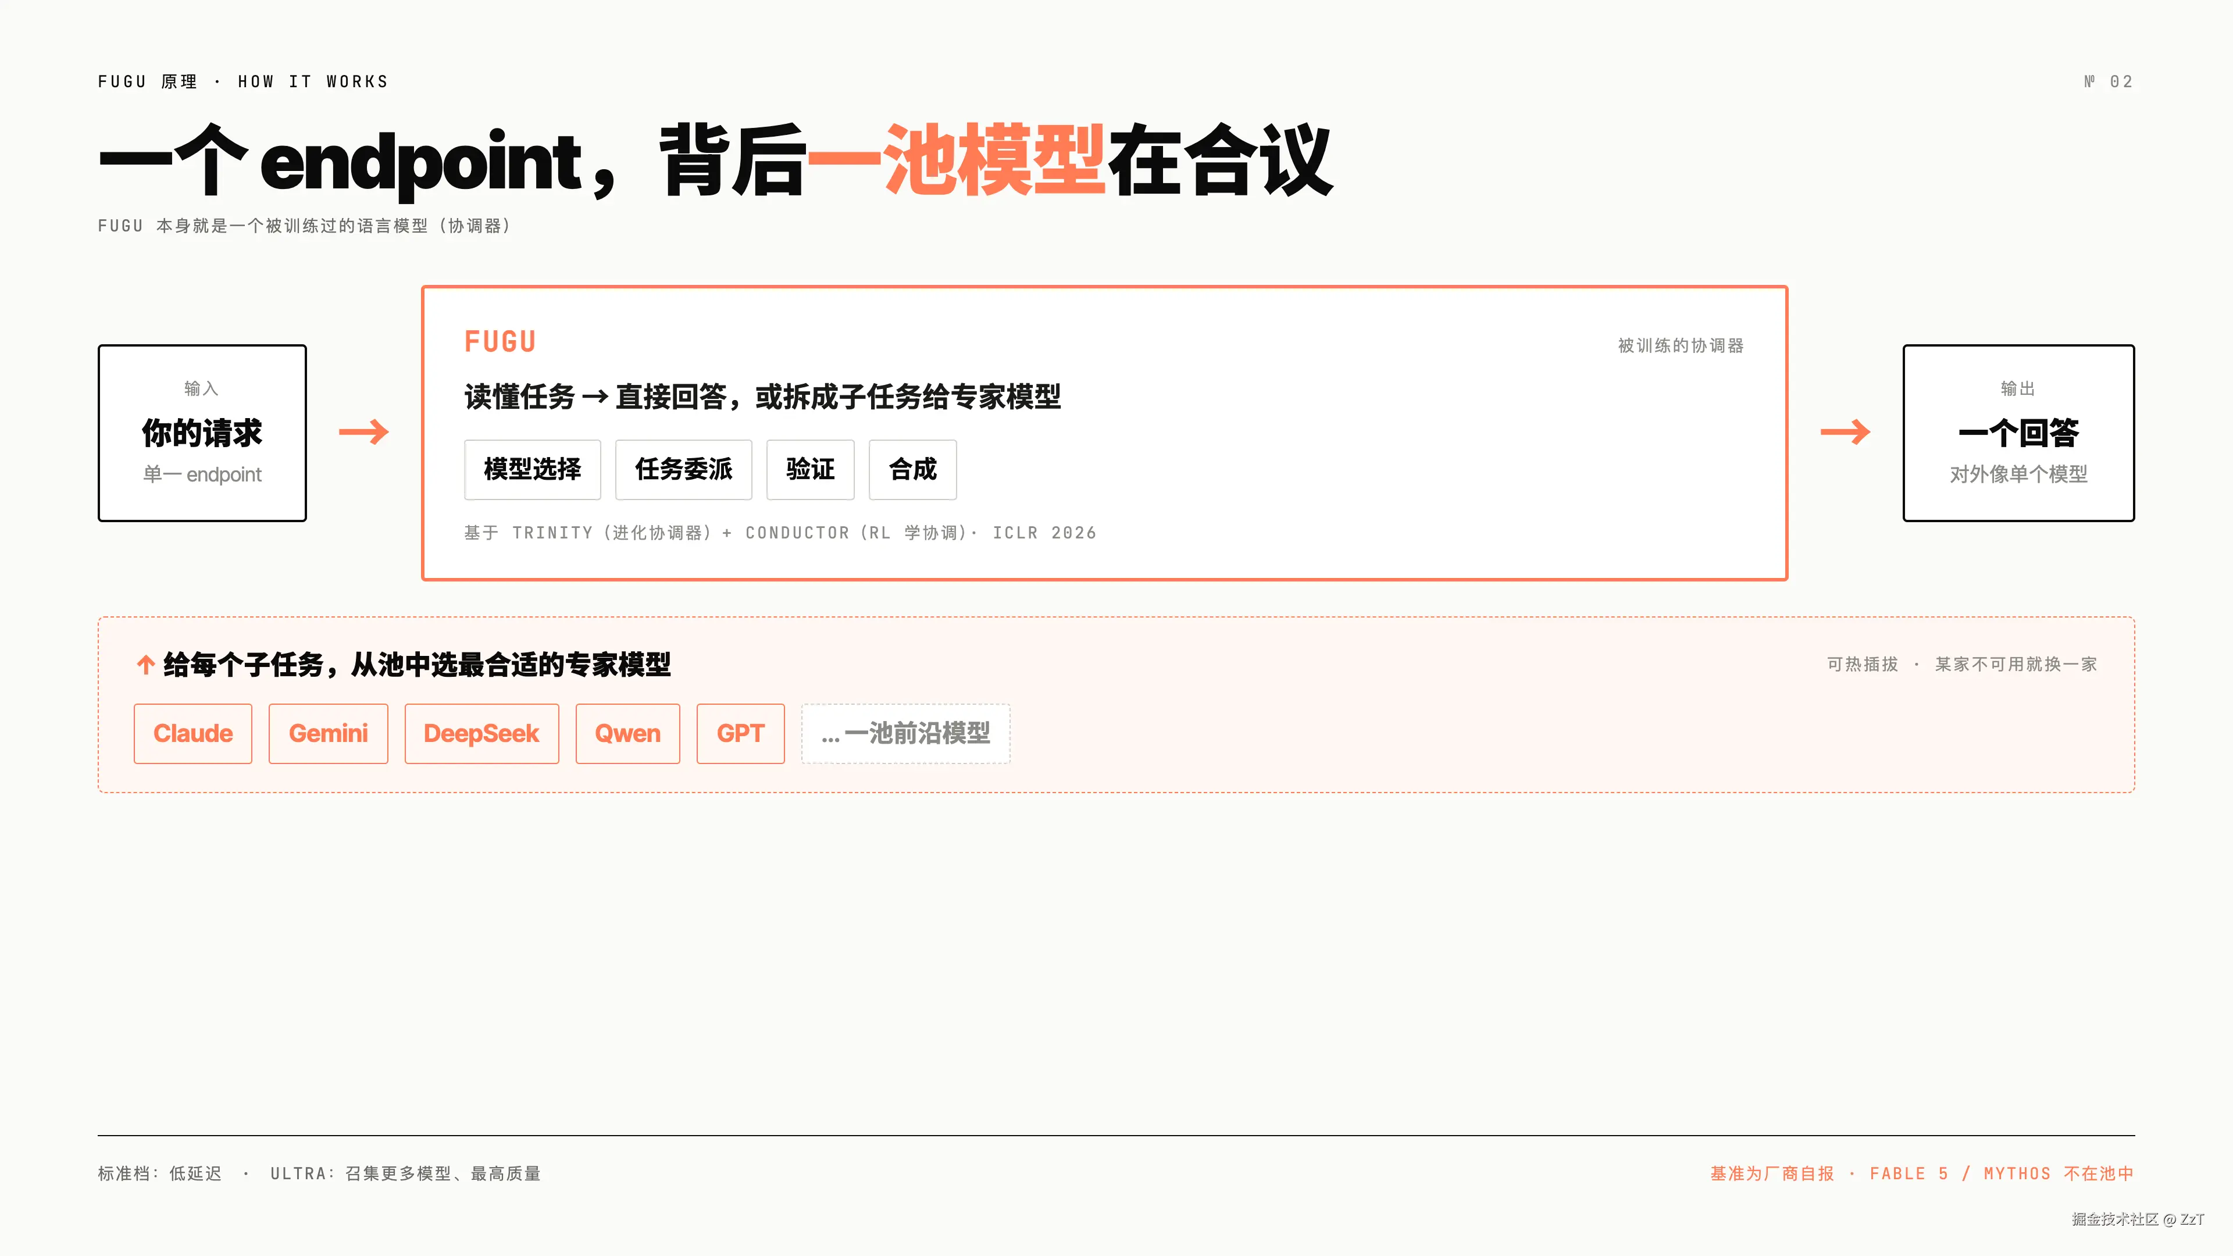Click the 'FUGU 原理 · HOW IT WORKS' header
This screenshot has height=1256, width=2233.
point(242,81)
